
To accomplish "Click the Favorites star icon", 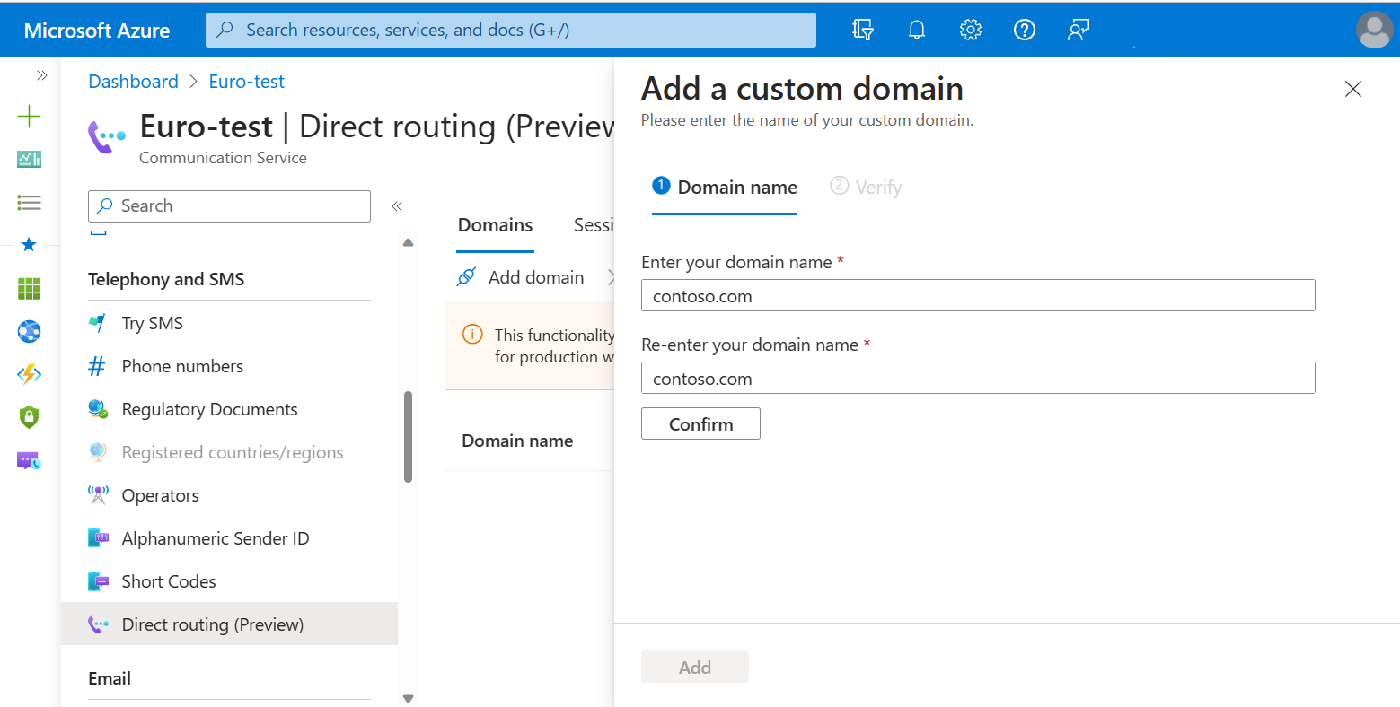I will (29, 244).
